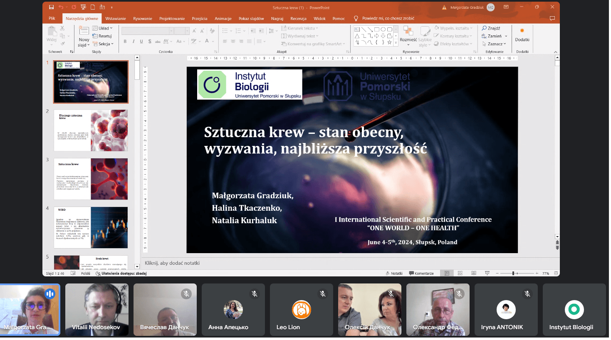Switch to Slide Sorter view in status bar
The height and width of the screenshot is (340, 611).
click(460, 273)
